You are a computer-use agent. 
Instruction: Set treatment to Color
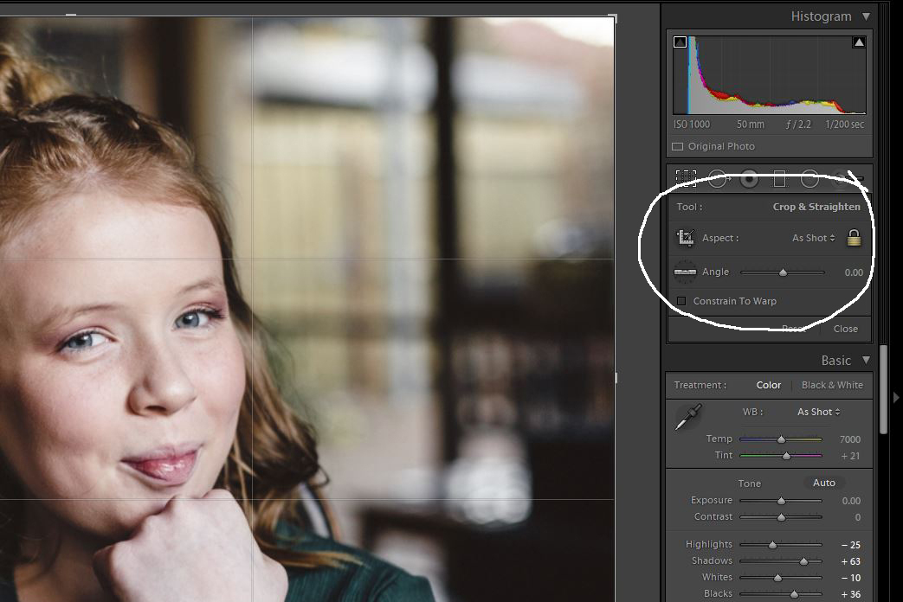[x=768, y=385]
